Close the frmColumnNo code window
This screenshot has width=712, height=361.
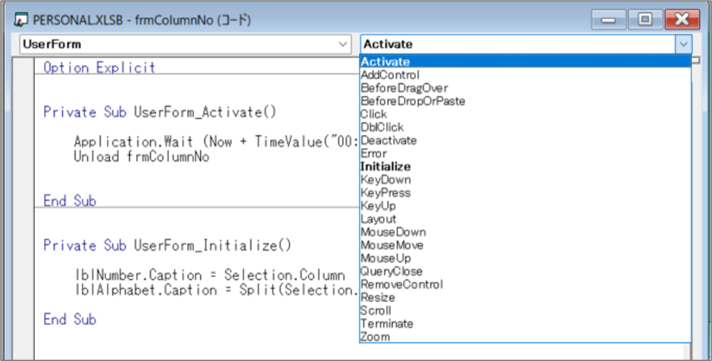(x=682, y=20)
